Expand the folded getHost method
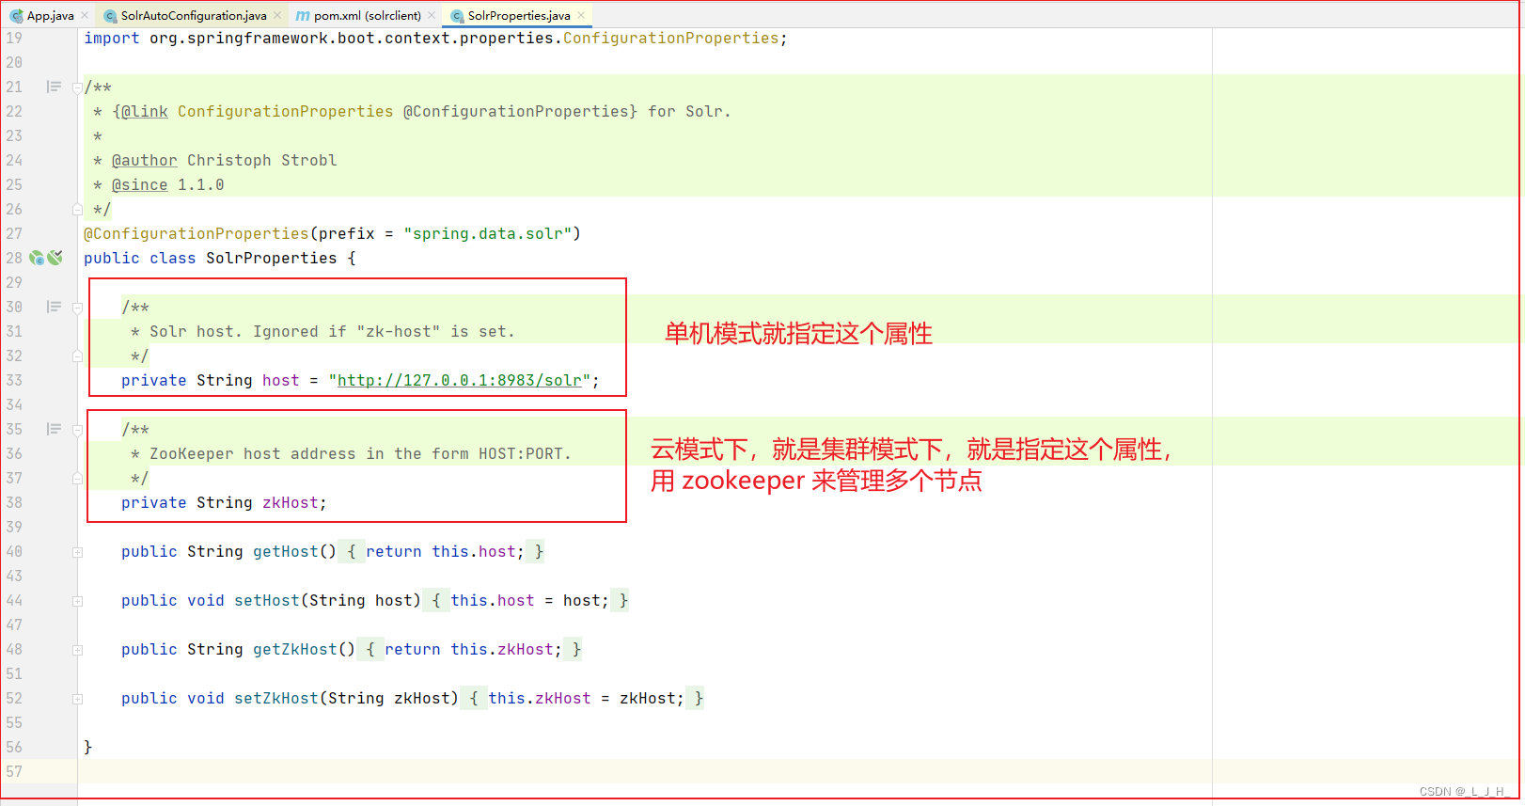The image size is (1525, 806). (x=77, y=552)
